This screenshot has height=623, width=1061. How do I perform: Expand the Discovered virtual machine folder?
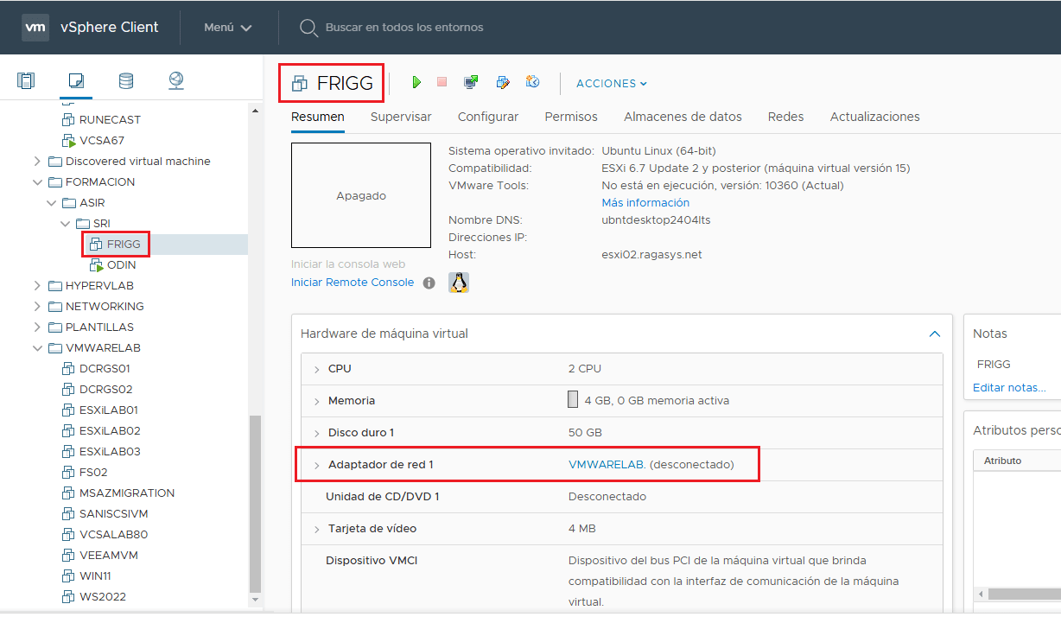37,161
